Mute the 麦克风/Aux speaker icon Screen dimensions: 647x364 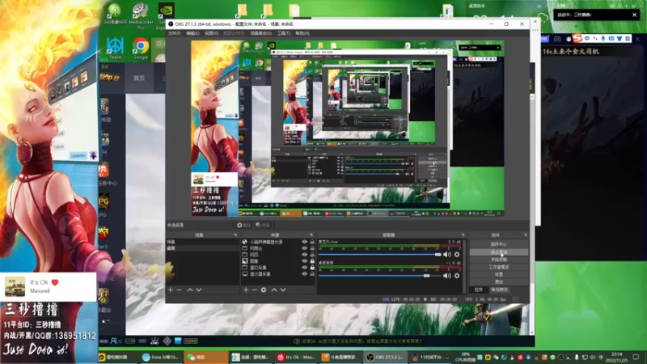[x=447, y=255]
